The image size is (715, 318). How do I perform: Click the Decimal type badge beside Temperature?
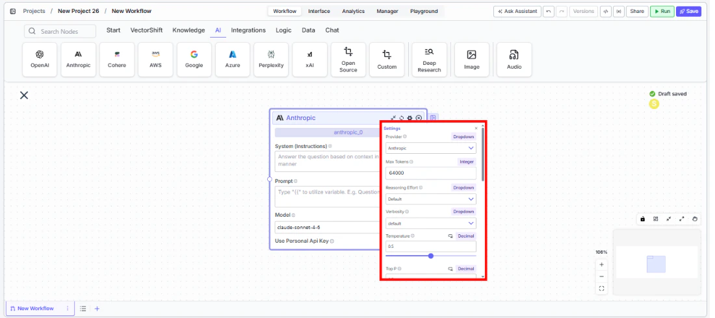[x=466, y=236]
